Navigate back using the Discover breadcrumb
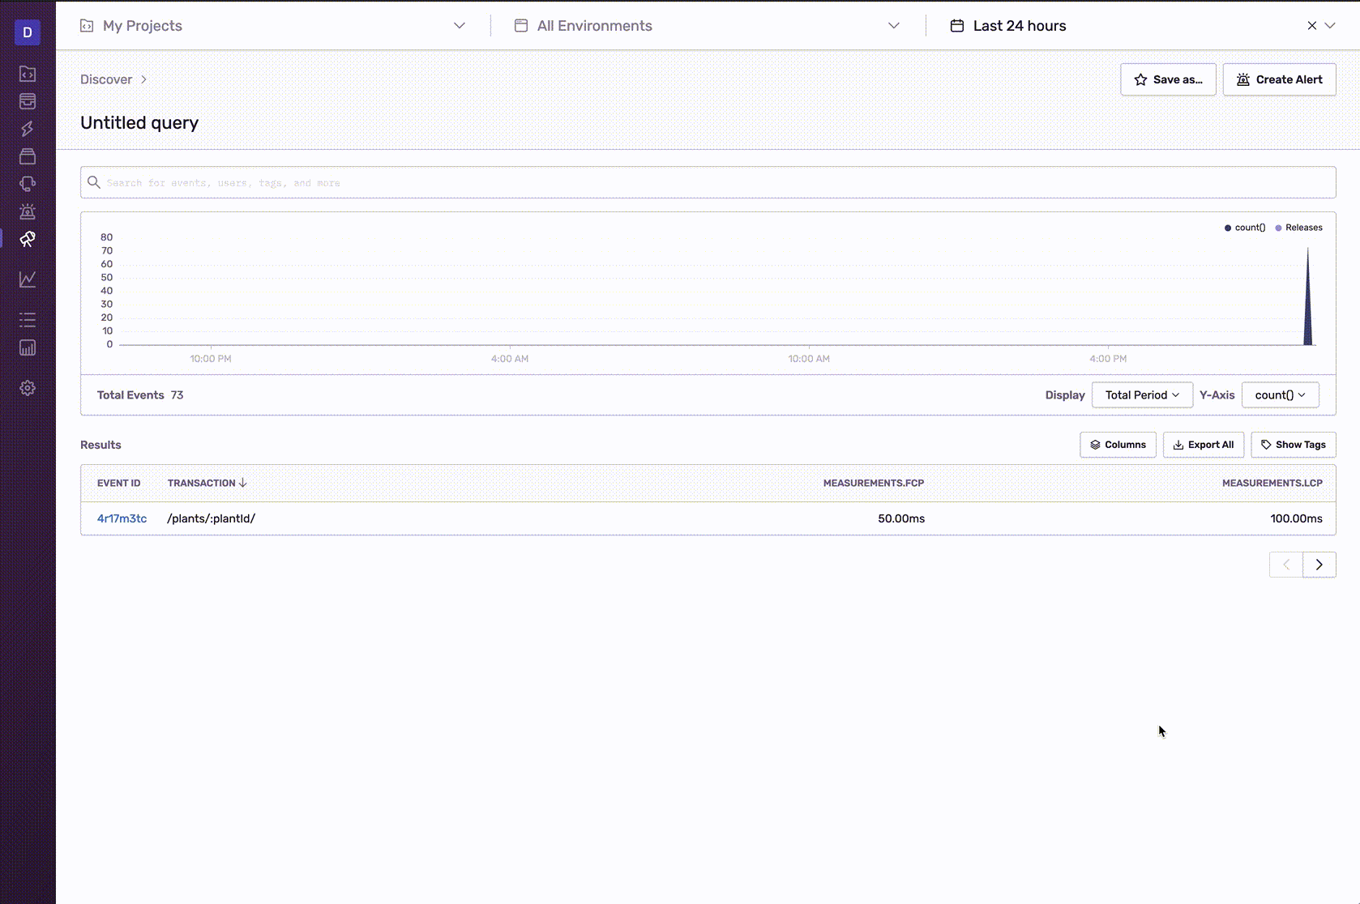The height and width of the screenshot is (904, 1360). click(106, 79)
